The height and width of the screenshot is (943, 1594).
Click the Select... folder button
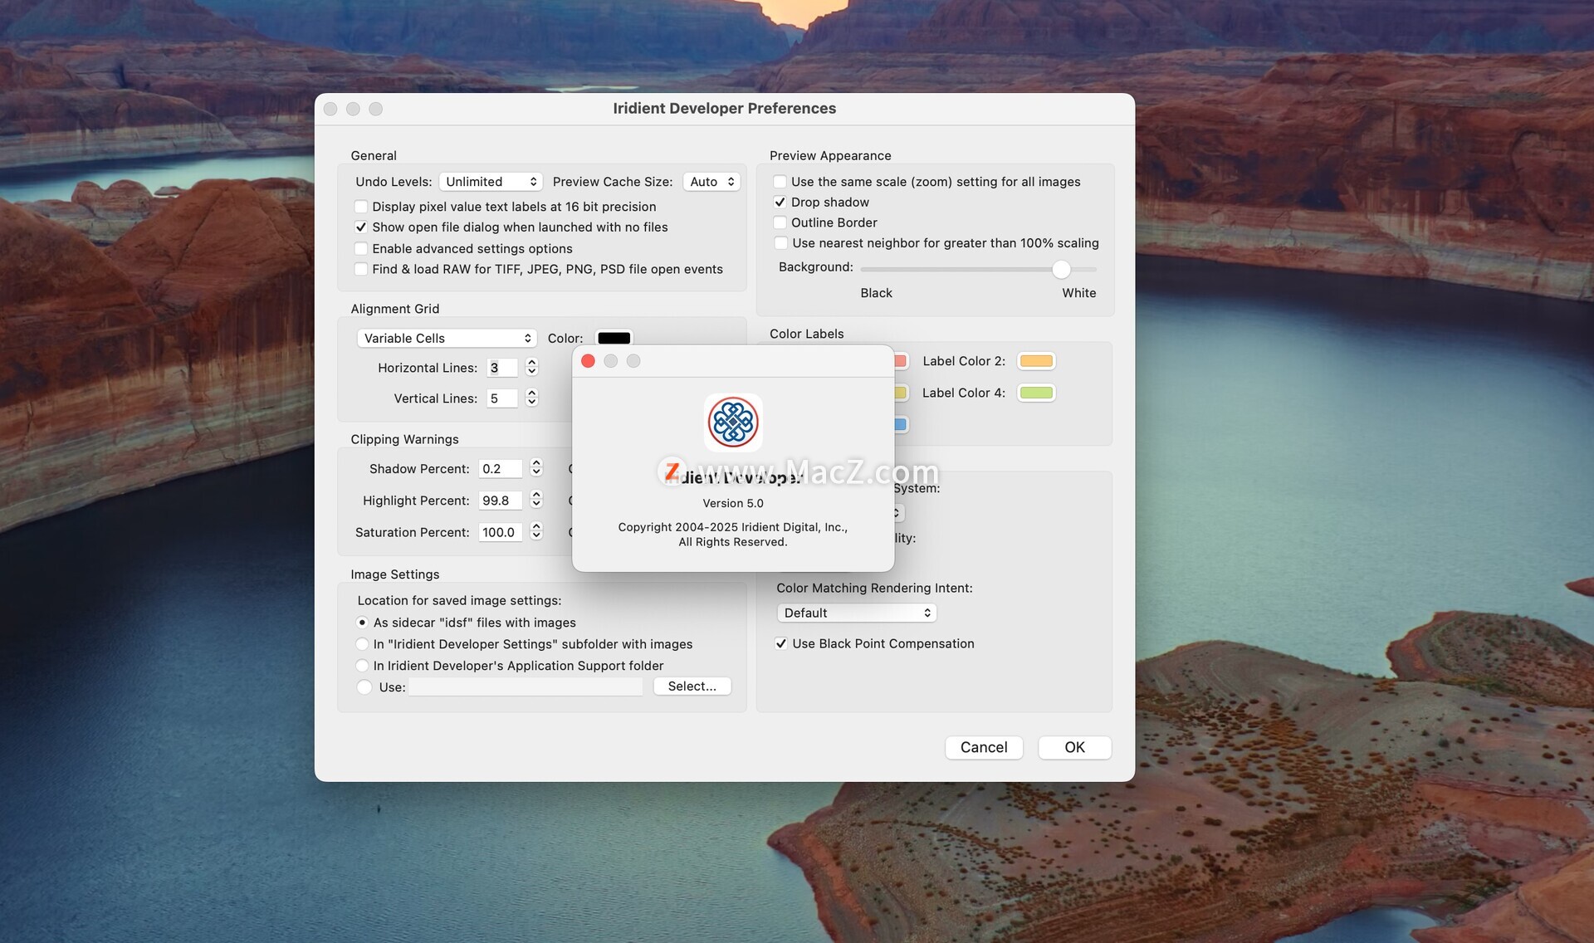pos(692,686)
